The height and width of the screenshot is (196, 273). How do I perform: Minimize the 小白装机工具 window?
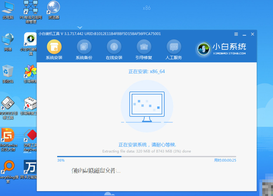point(245,34)
